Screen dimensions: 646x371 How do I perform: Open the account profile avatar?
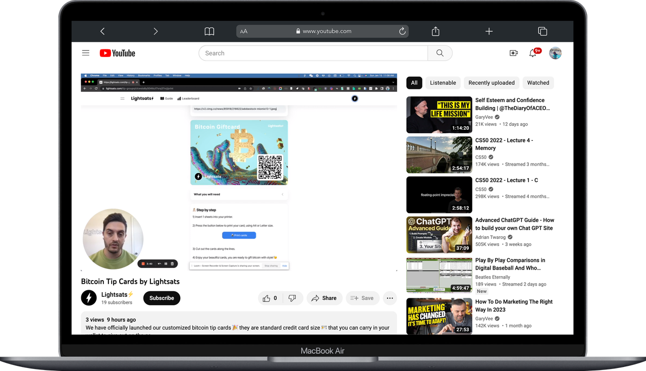555,53
